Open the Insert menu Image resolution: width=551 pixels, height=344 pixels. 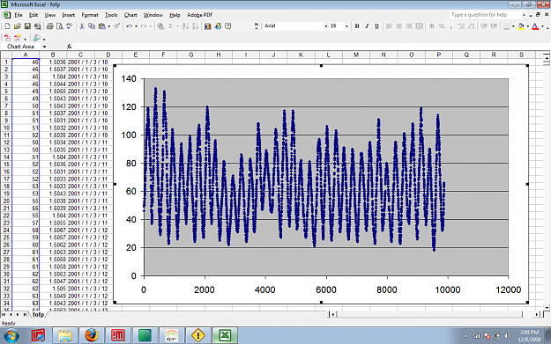(x=69, y=15)
